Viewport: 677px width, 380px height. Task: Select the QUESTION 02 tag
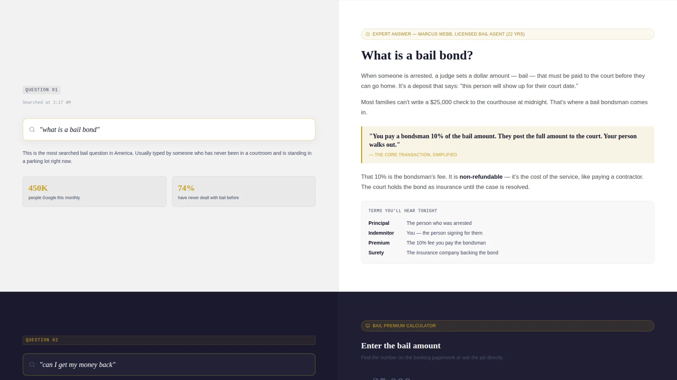click(x=169, y=340)
